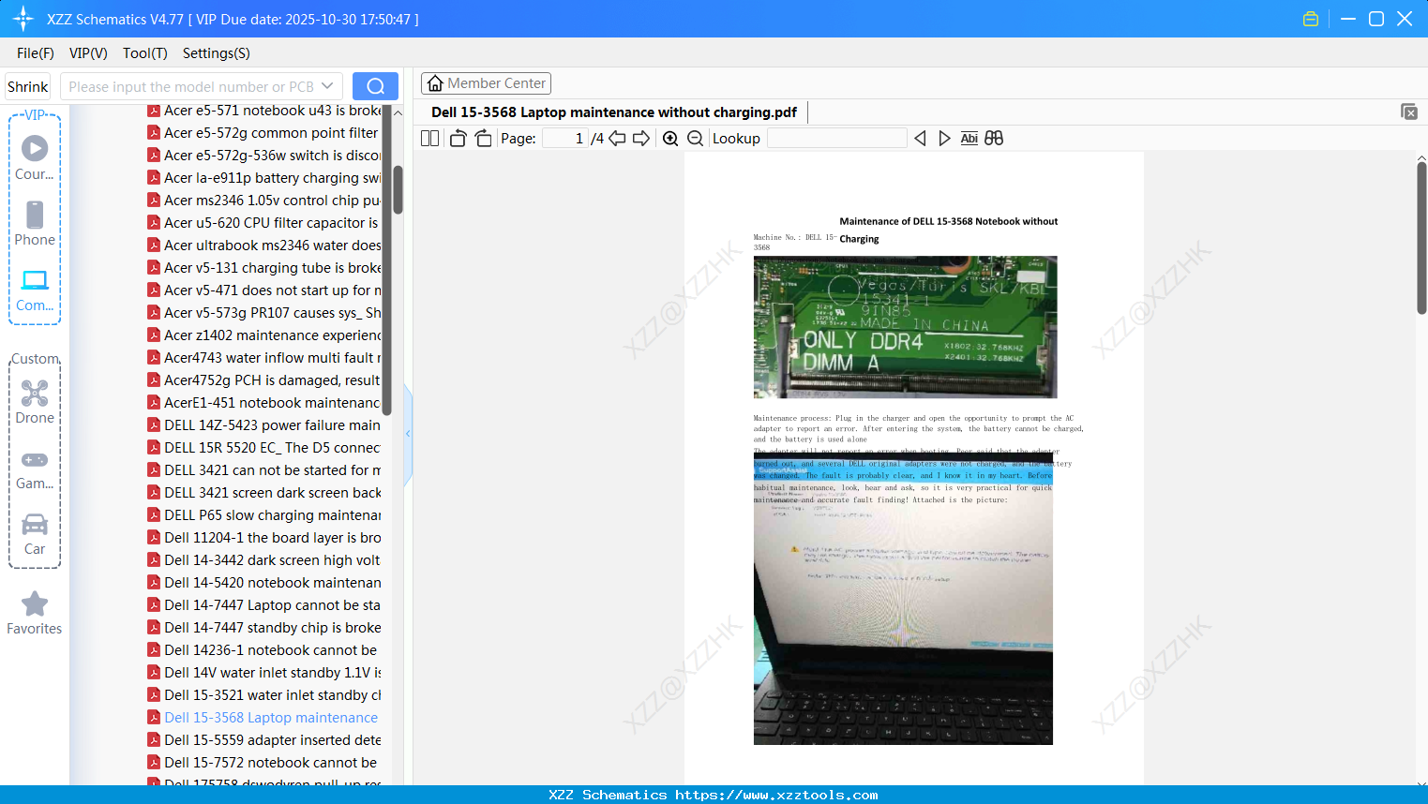Open 'DELL 3421 screen dark screen' file

[x=264, y=493]
